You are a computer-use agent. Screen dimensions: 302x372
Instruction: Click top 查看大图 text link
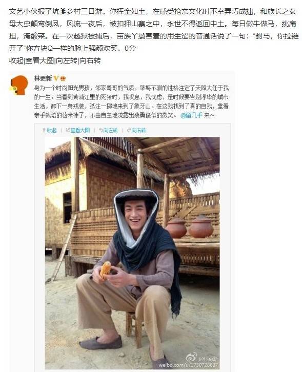[39, 61]
